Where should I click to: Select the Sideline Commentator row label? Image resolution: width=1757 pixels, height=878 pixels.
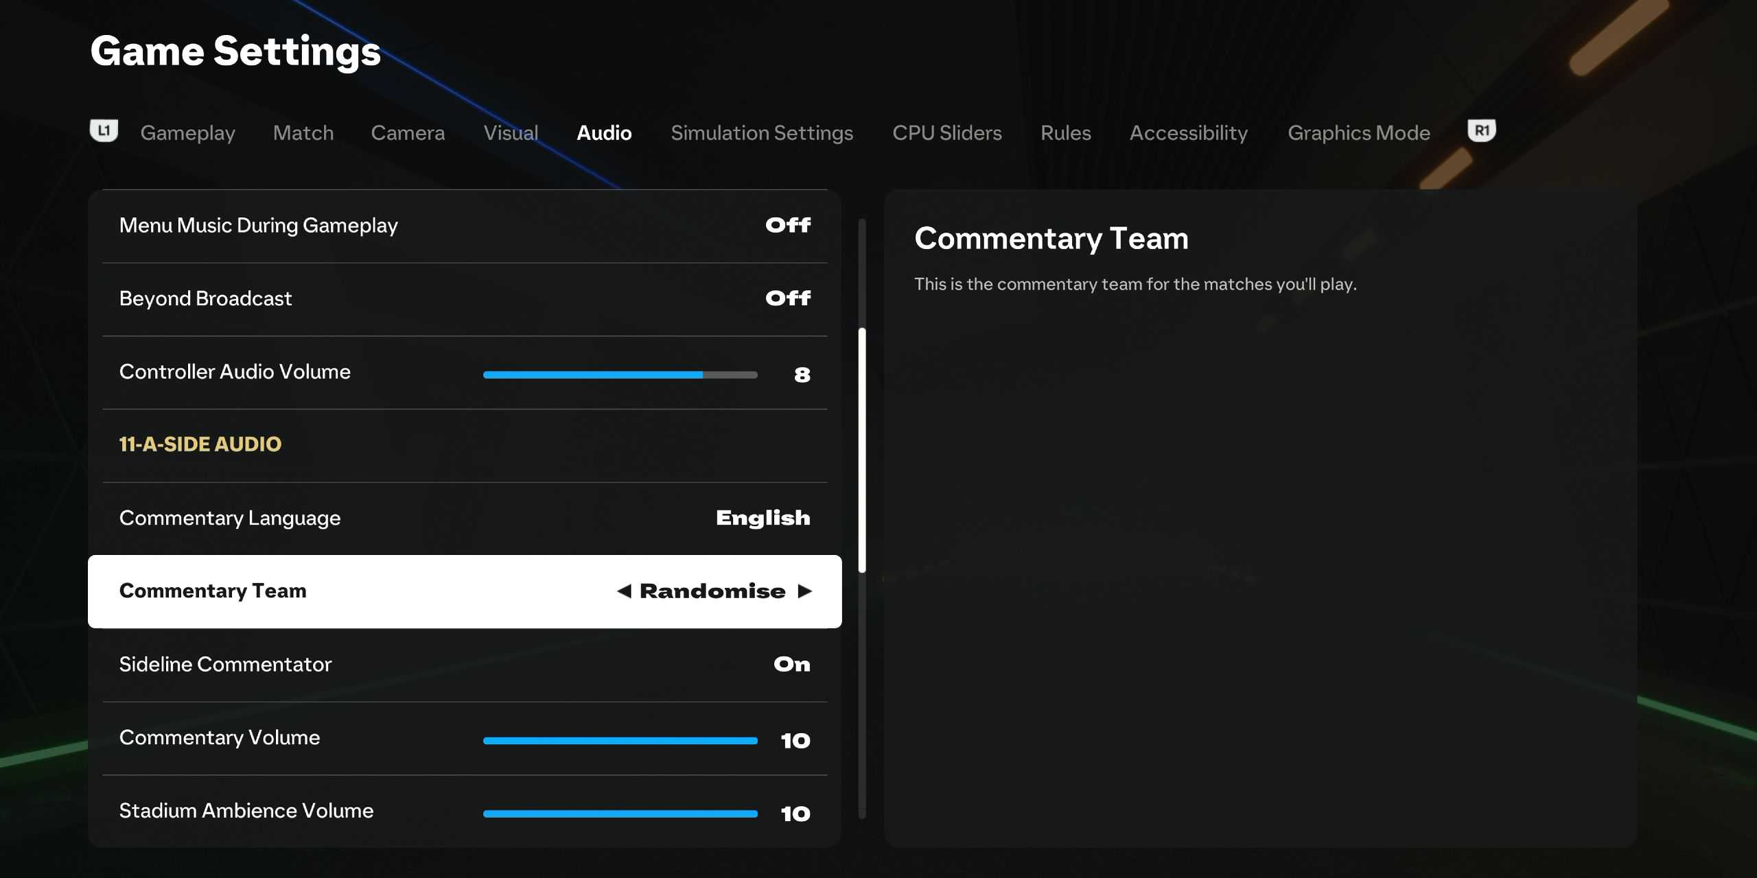tap(225, 664)
